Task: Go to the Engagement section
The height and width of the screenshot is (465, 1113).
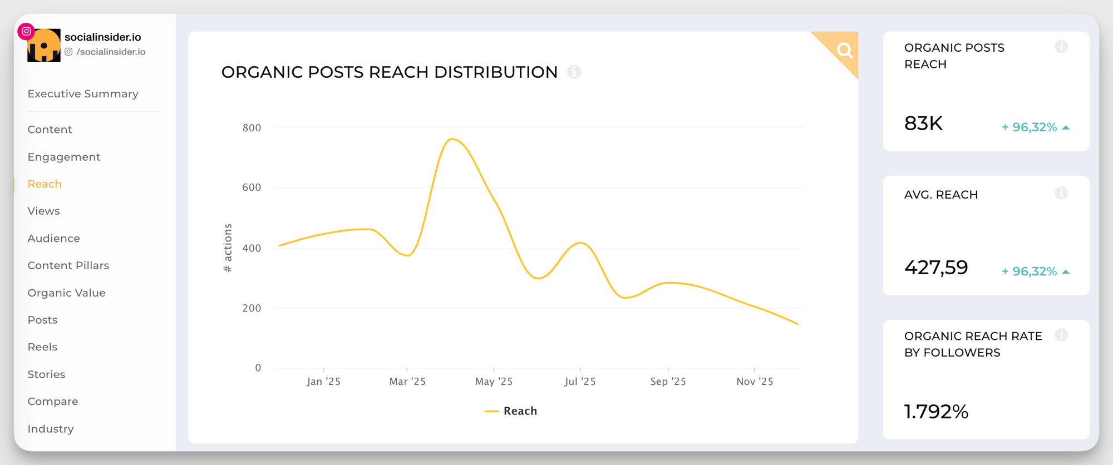Action: coord(64,157)
